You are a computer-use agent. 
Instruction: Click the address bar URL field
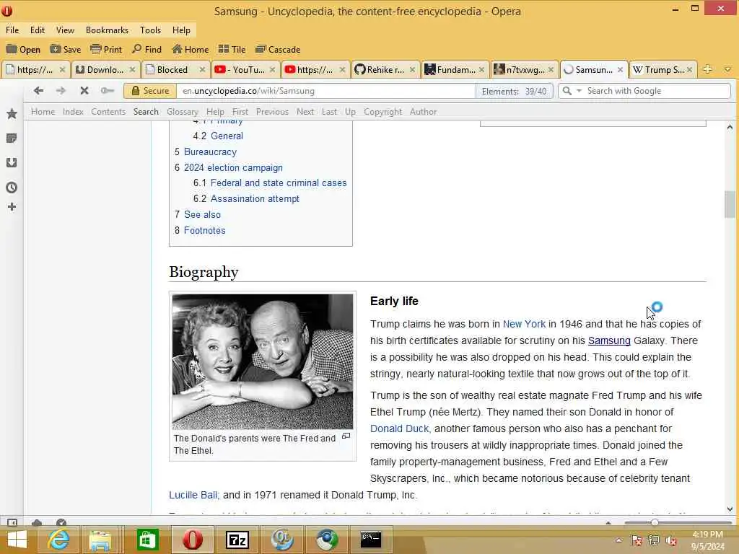click(x=326, y=91)
